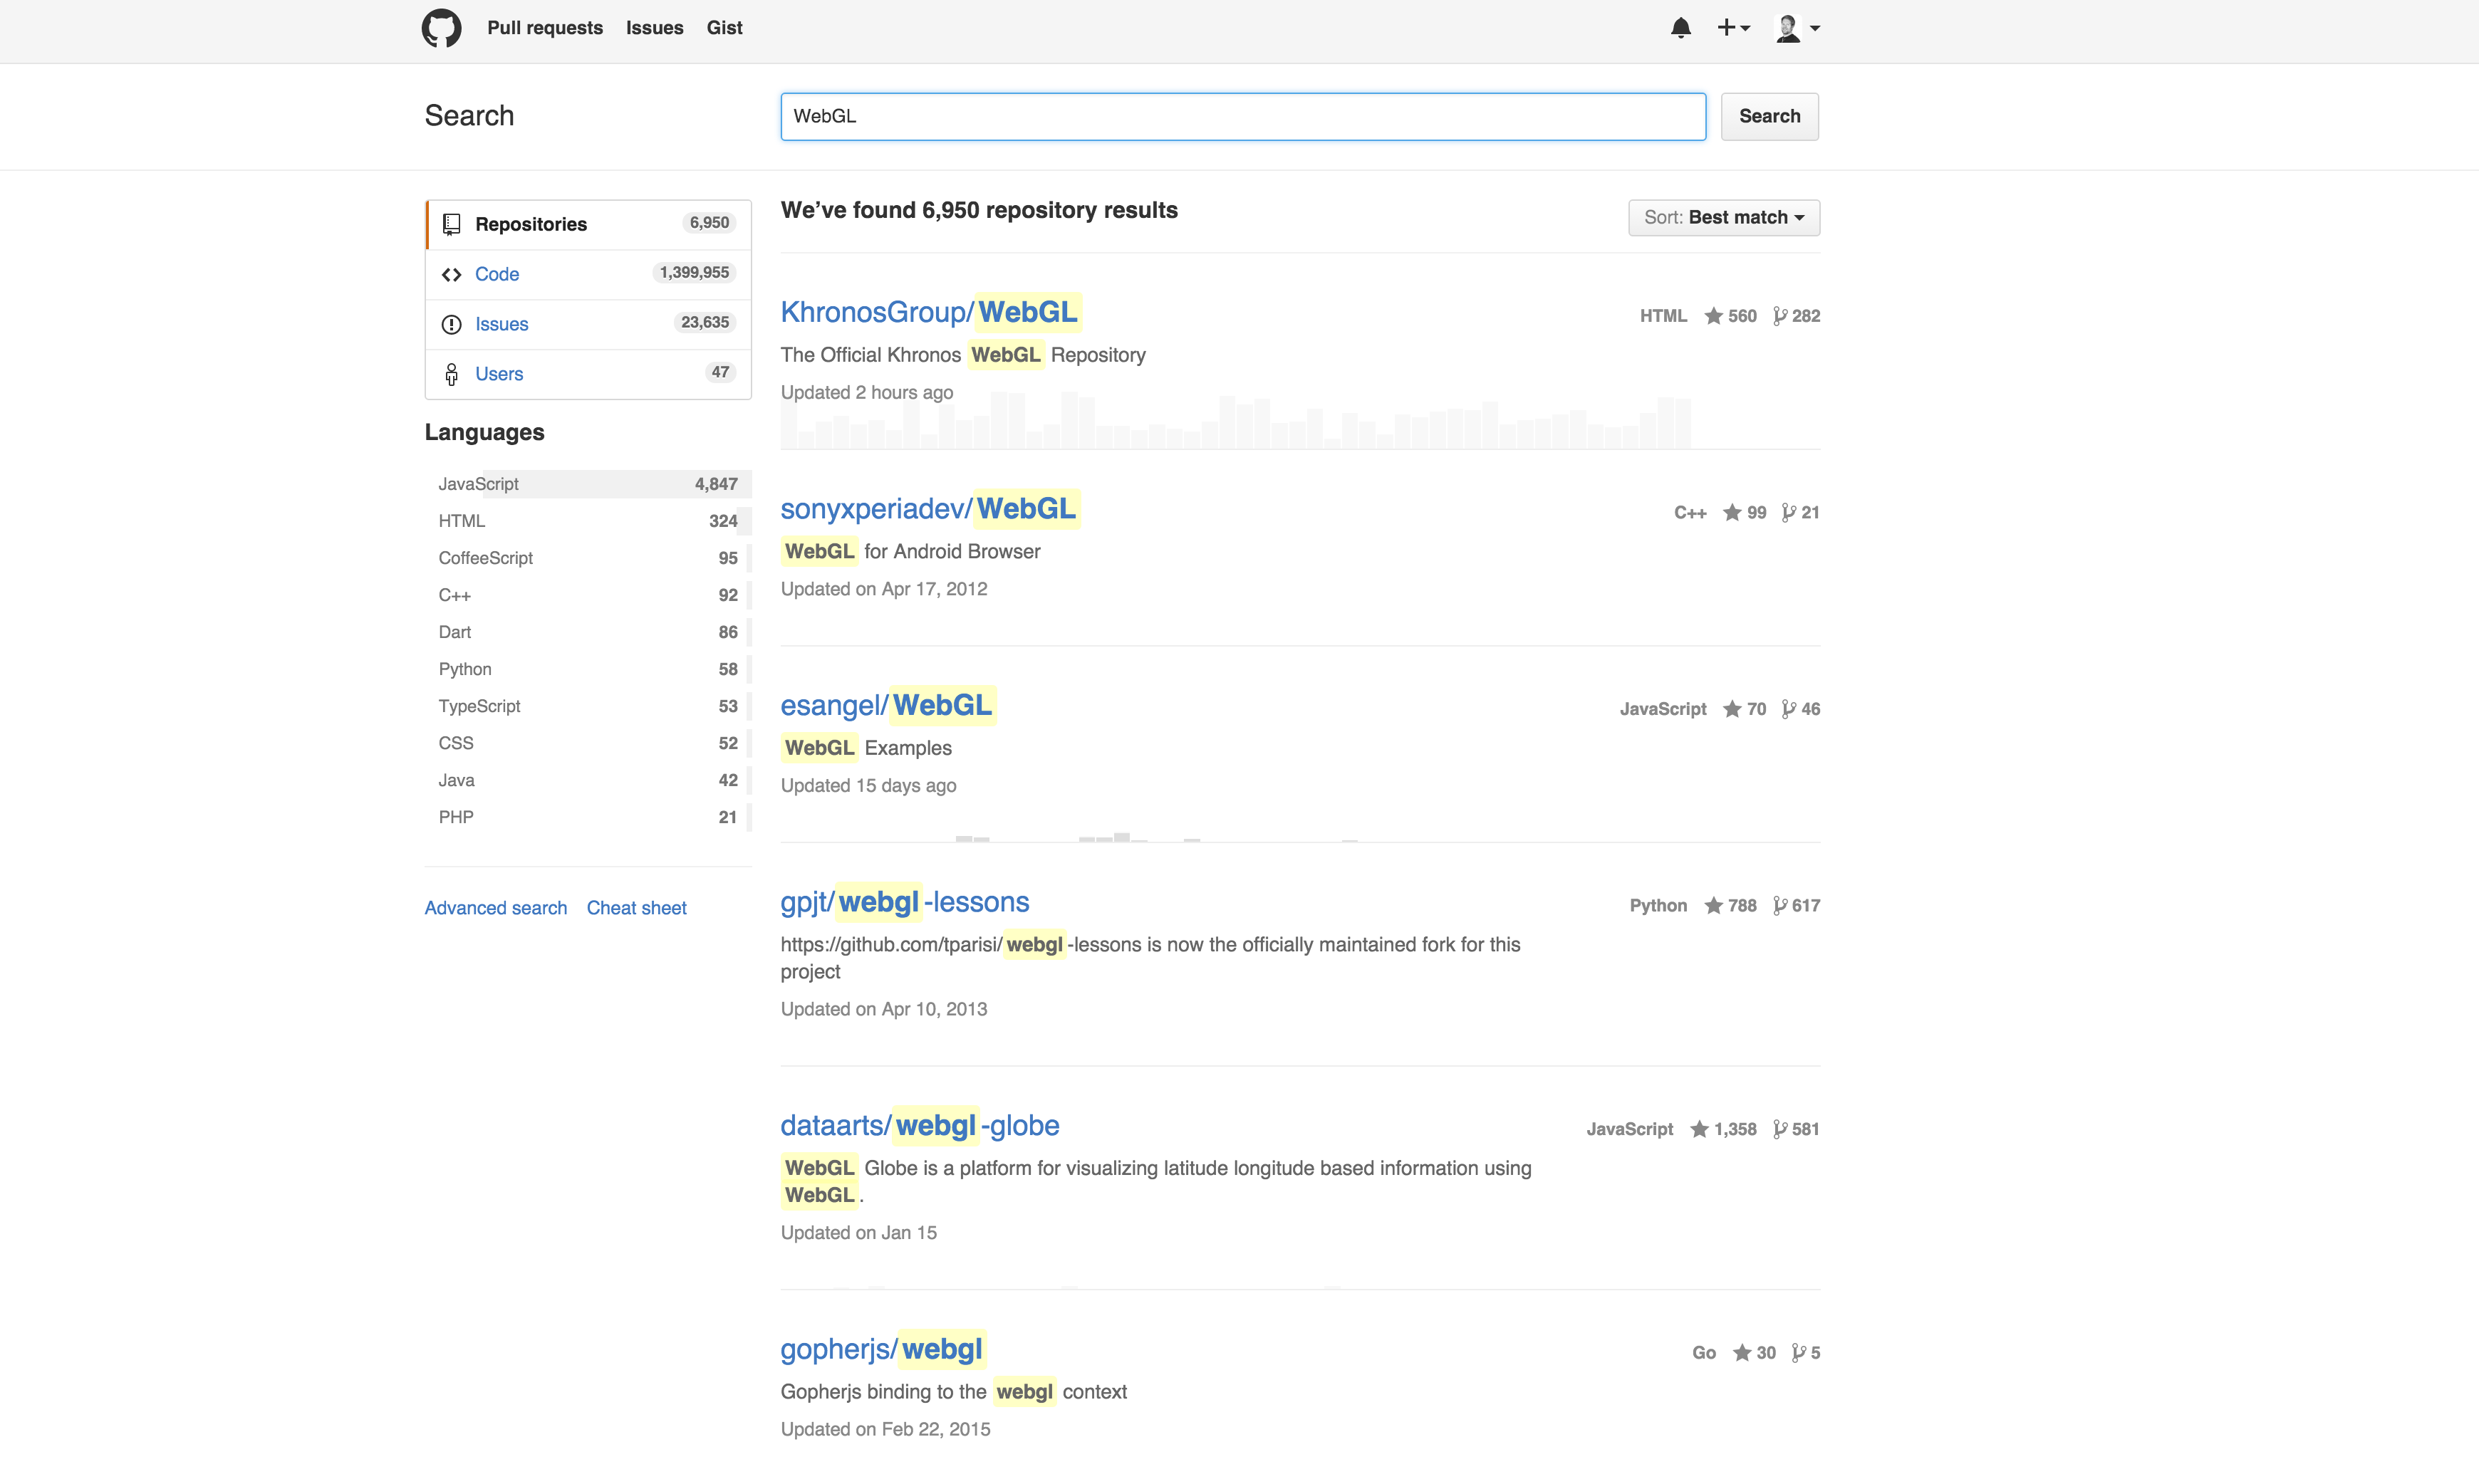Expand the Sort: Best match dropdown

[x=1724, y=218]
